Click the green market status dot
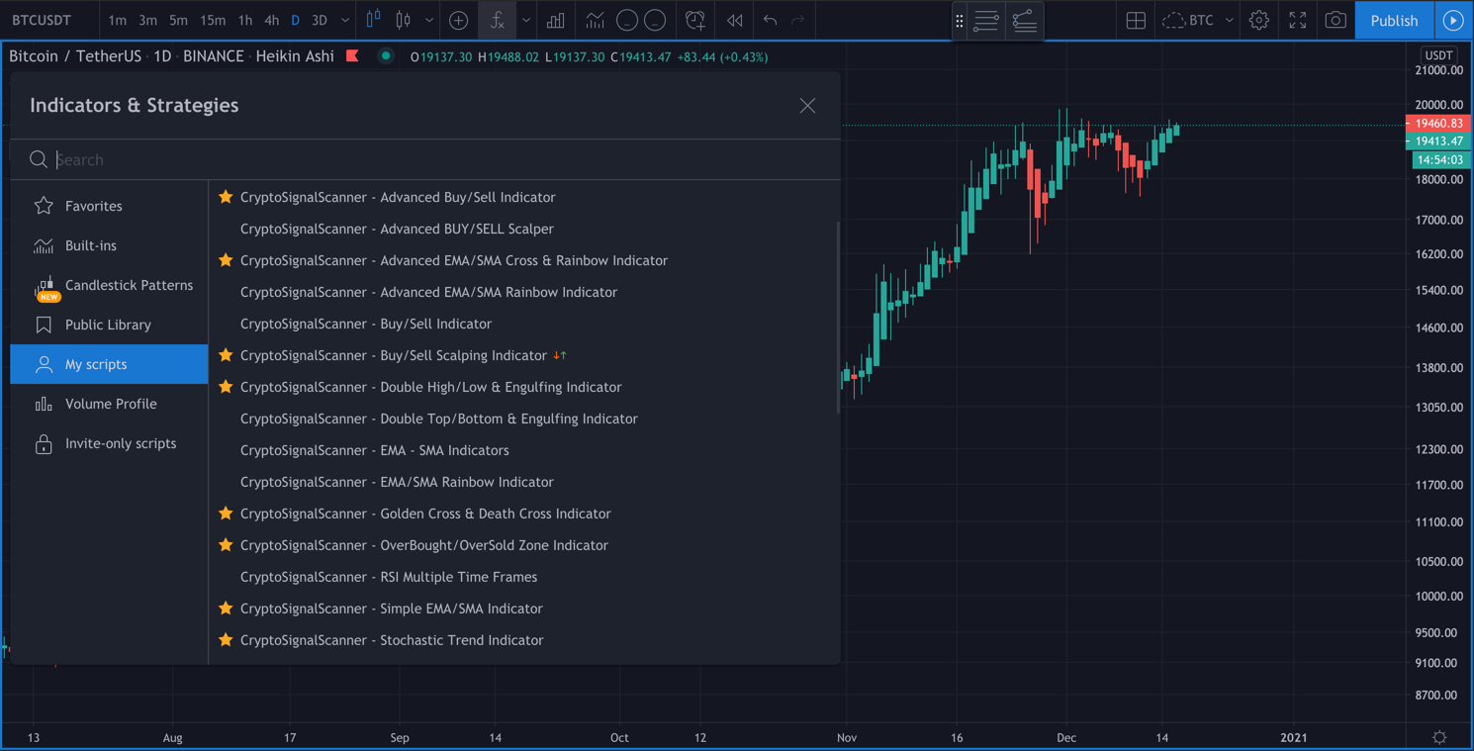 click(386, 56)
